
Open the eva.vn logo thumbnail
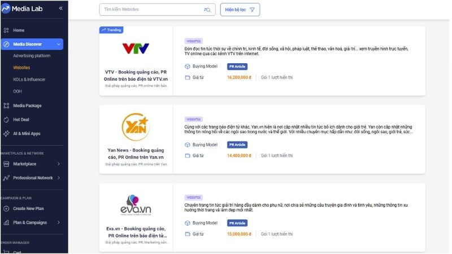coord(136,205)
